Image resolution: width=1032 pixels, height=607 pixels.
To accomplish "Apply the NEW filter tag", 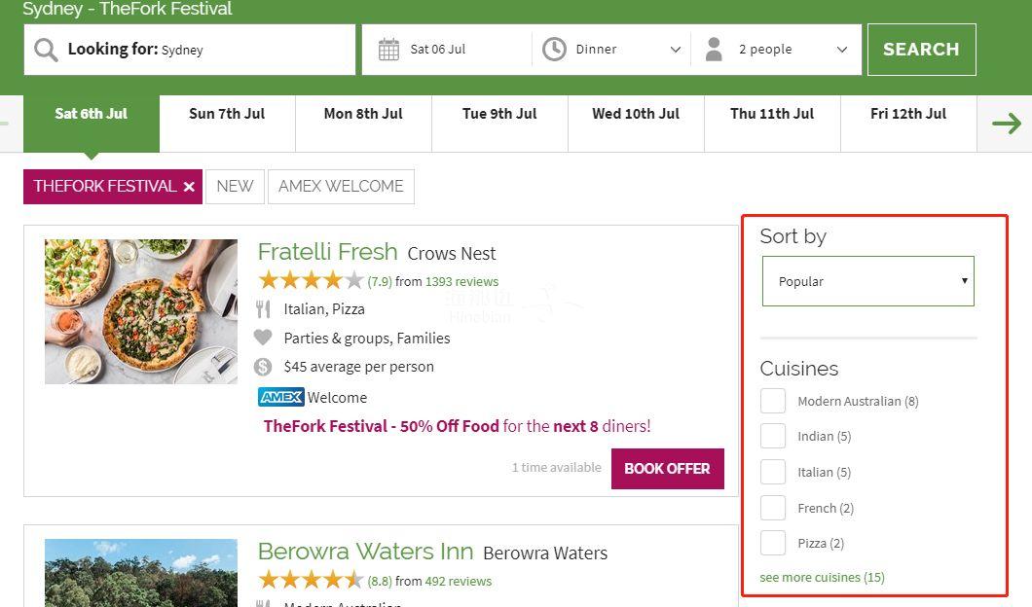I will [x=235, y=187].
